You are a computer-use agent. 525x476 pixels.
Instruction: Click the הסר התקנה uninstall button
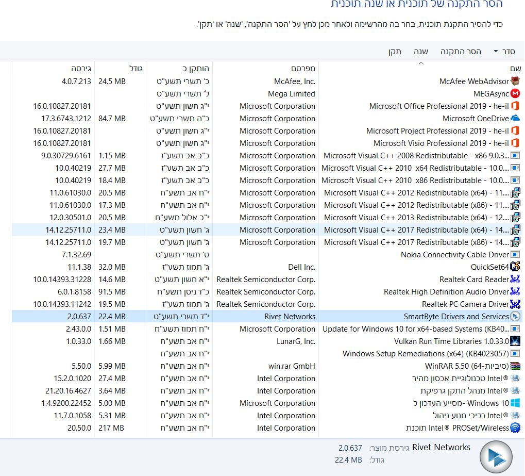pos(461,51)
